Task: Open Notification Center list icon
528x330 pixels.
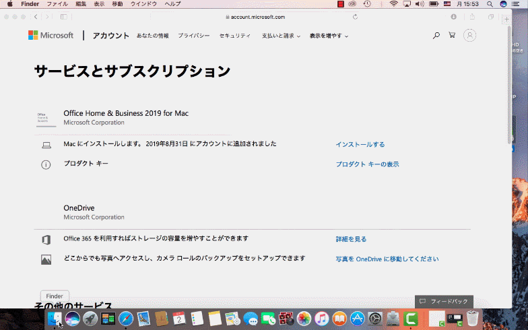Action: click(x=516, y=4)
